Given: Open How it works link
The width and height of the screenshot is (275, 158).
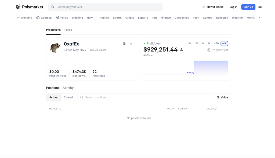Looking at the screenshot, I should [215, 7].
